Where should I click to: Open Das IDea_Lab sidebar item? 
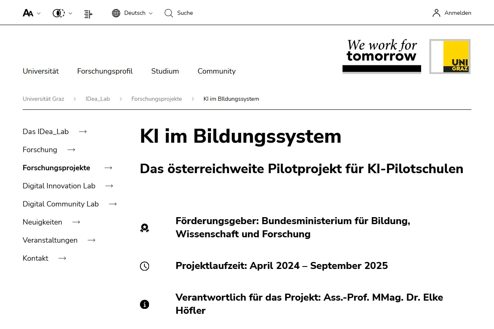click(46, 132)
